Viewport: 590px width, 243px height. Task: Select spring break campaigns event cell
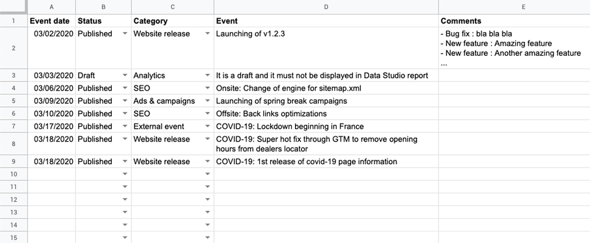pyautogui.click(x=326, y=101)
